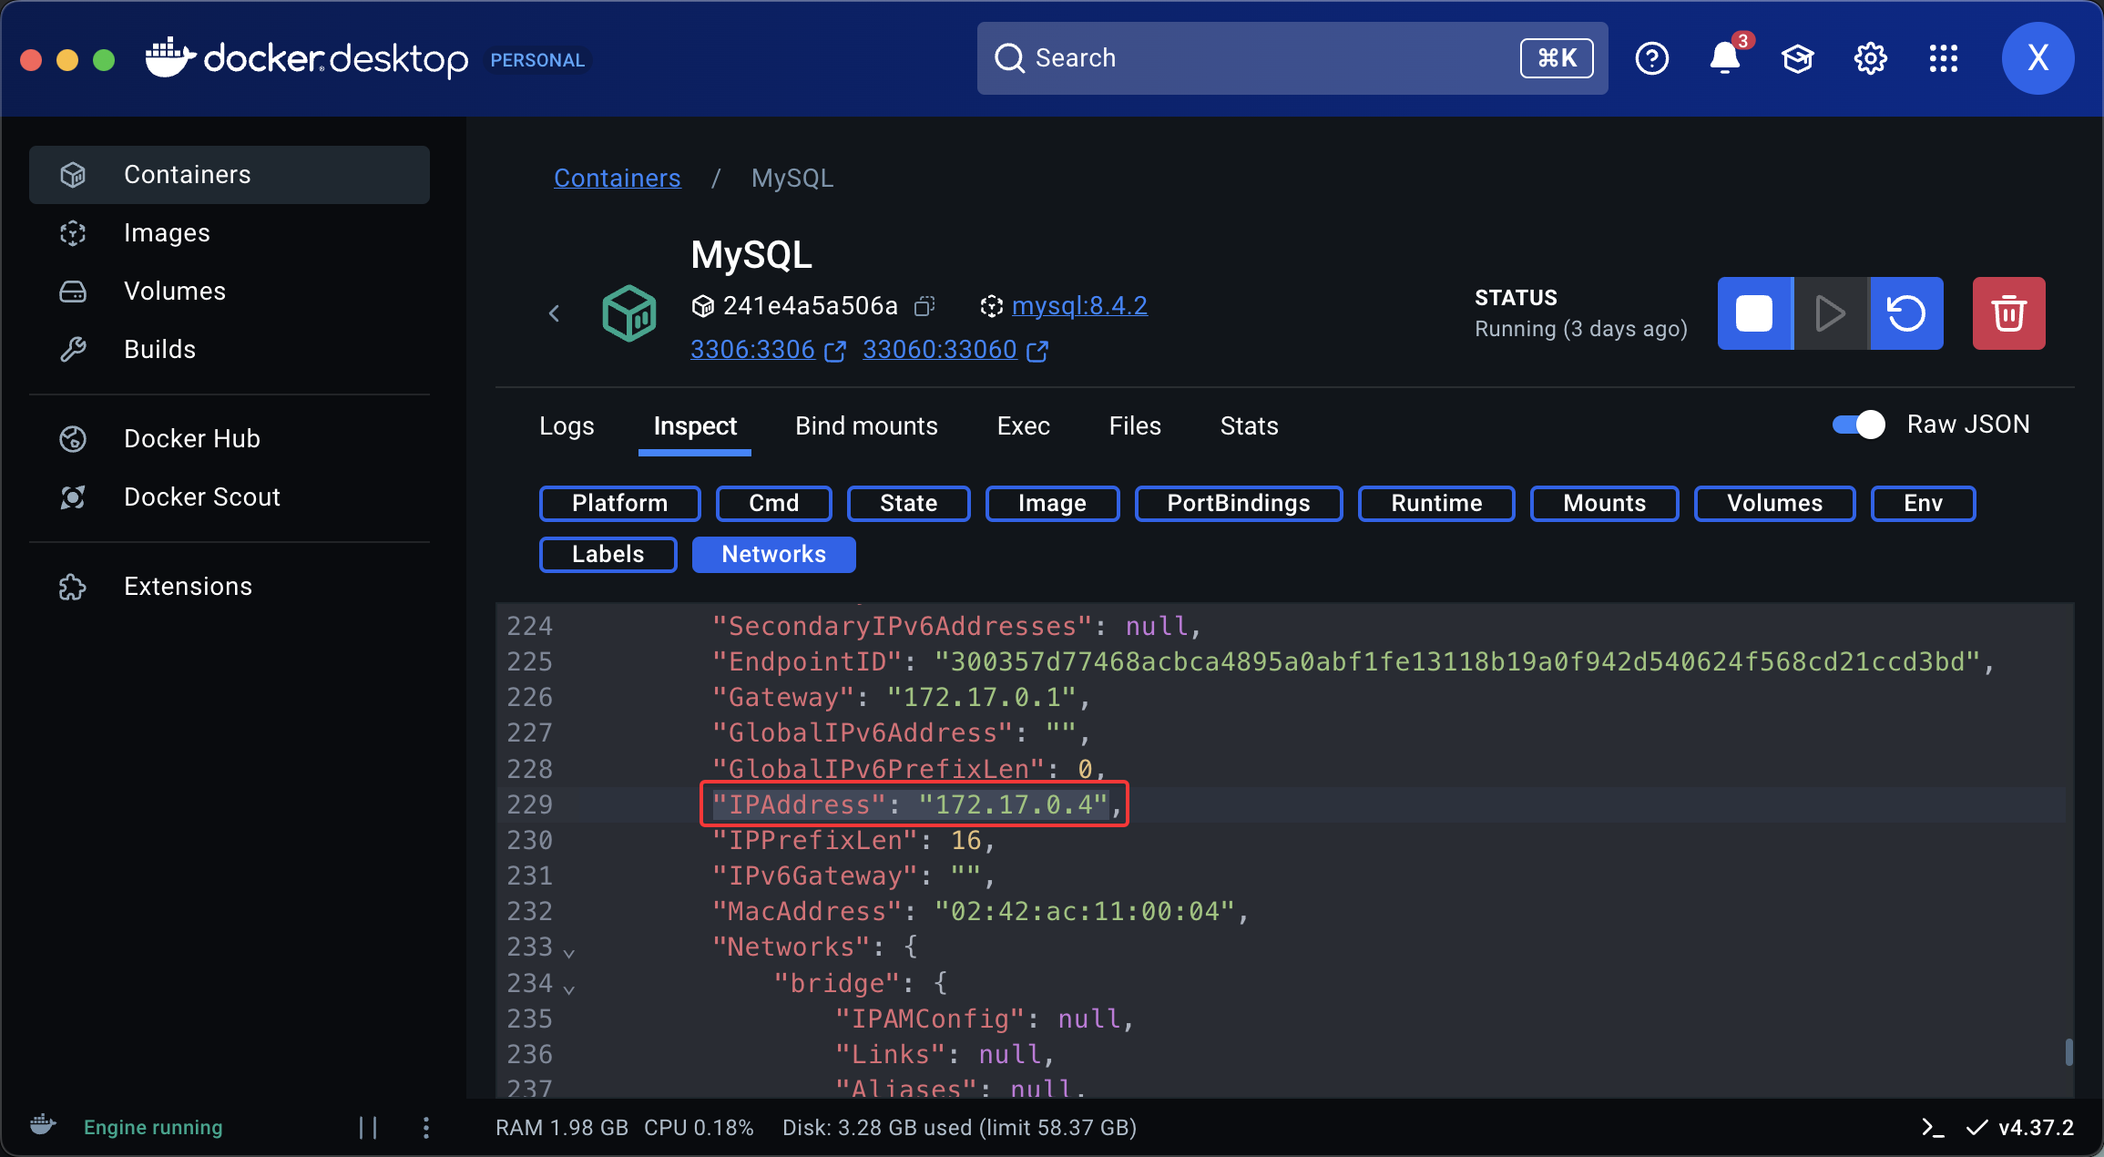Pause the Docker engine
Viewport: 2104px width, 1157px height.
368,1128
